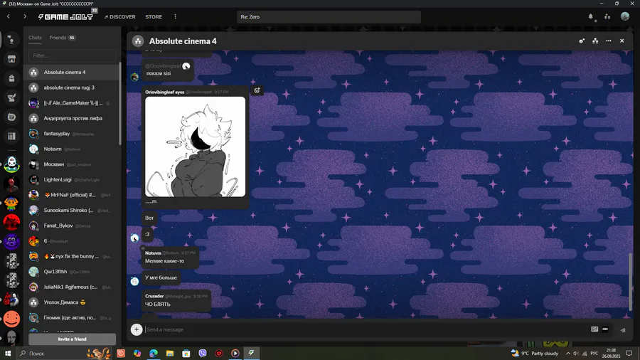This screenshot has width=640, height=360.
Task: Open the notifications bell
Action: [x=591, y=17]
